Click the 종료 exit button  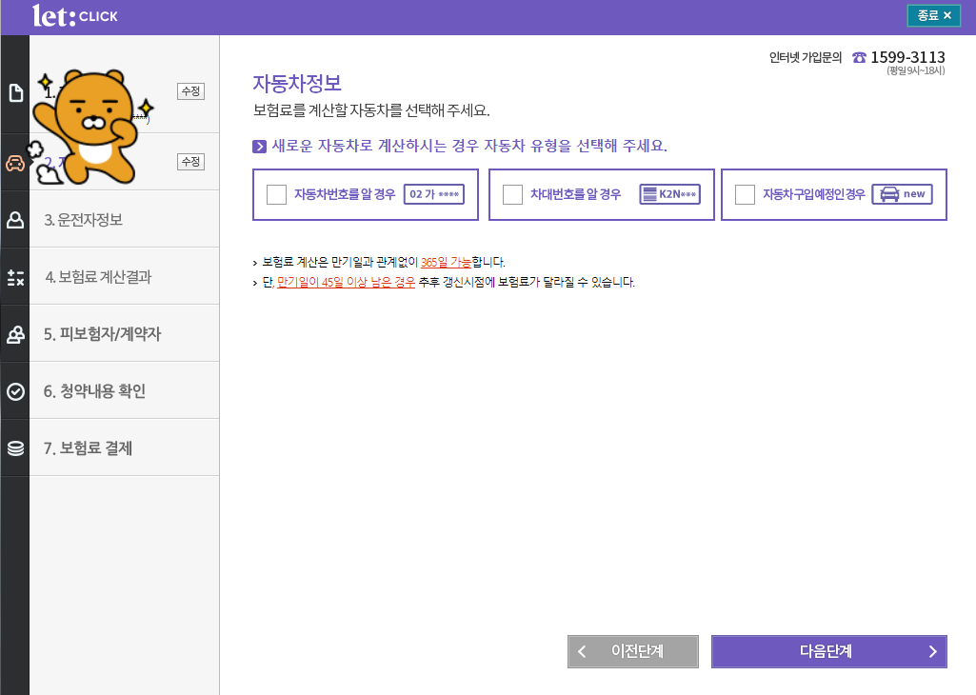[934, 15]
